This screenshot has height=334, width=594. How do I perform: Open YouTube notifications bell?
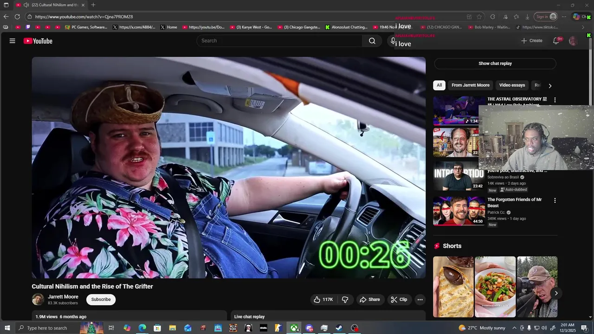(556, 41)
